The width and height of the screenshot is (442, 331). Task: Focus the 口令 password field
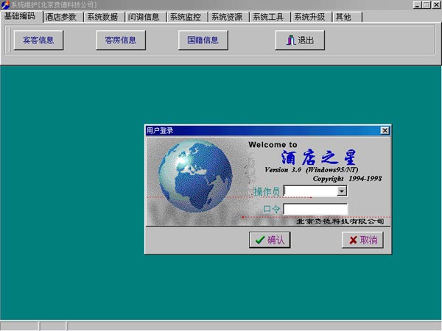coord(315,209)
